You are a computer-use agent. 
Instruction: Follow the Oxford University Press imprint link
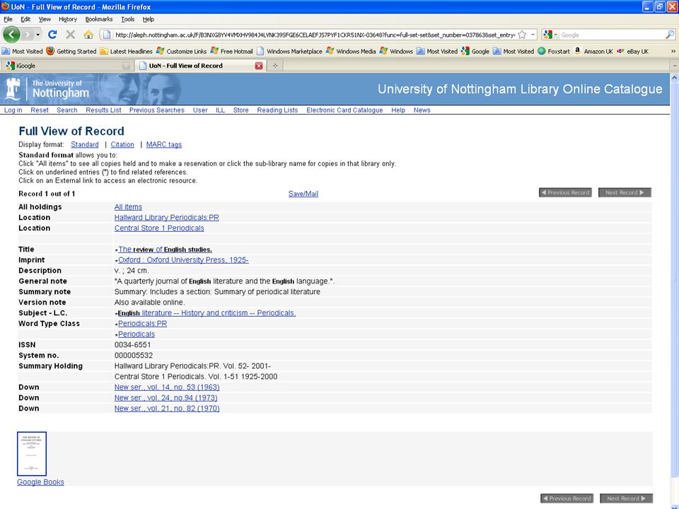183,259
